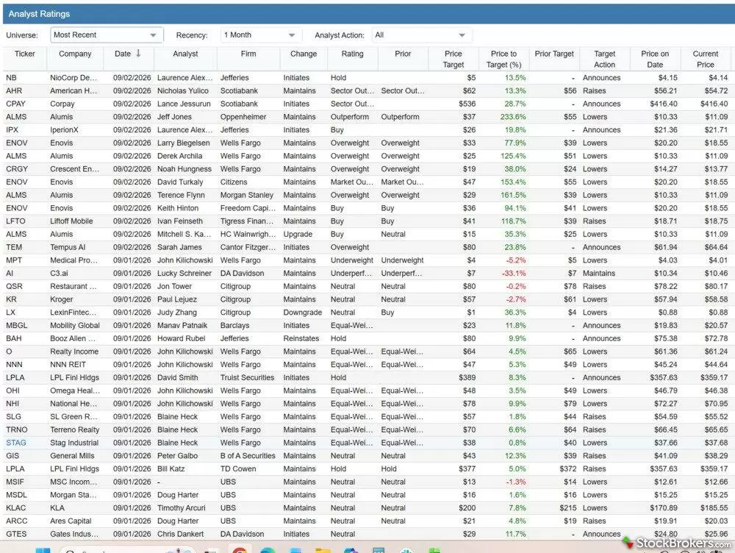The height and width of the screenshot is (553, 735).
Task: Click the 'Oppenheimer' firm cell
Action: pos(243,117)
